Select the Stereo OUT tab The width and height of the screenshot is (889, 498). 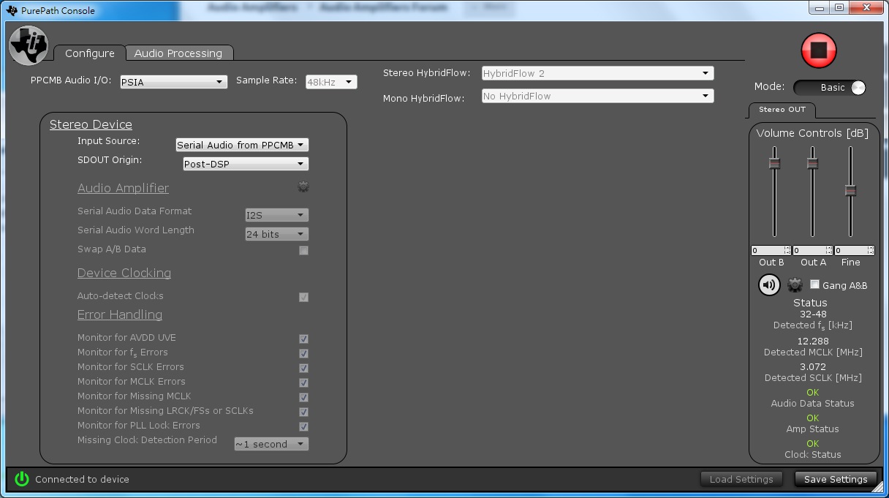[x=782, y=110]
